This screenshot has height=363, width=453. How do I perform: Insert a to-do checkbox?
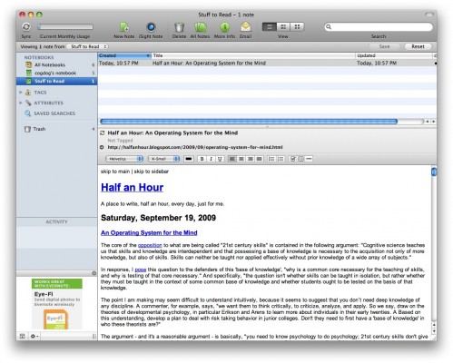pyautogui.click(x=292, y=159)
